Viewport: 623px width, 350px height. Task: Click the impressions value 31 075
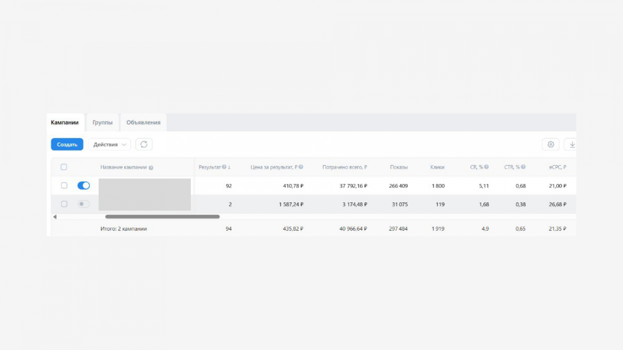400,204
